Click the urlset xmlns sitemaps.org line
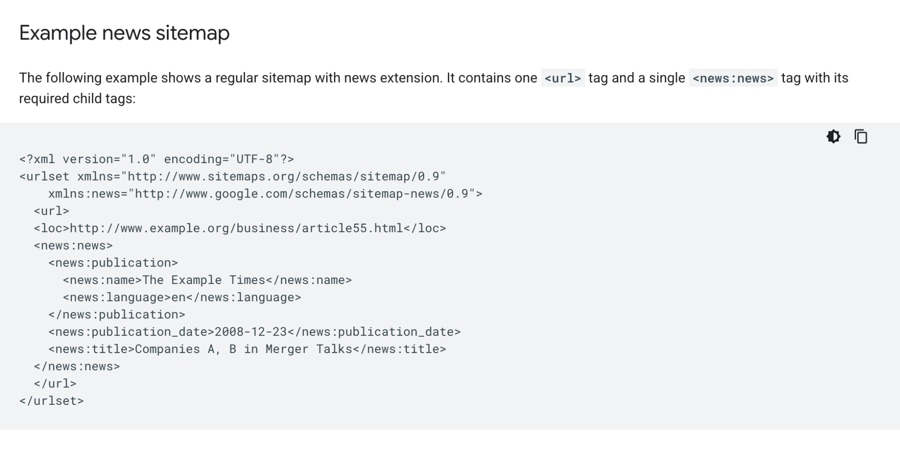This screenshot has height=462, width=900. [x=232, y=177]
